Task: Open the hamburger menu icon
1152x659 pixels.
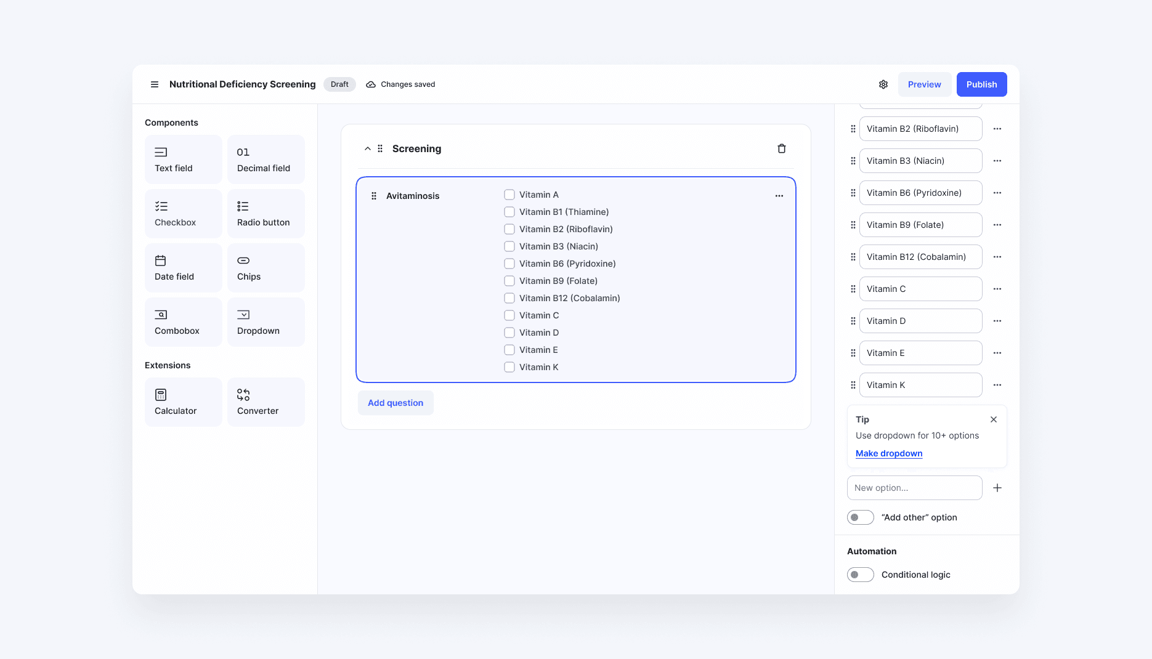Action: click(x=155, y=84)
